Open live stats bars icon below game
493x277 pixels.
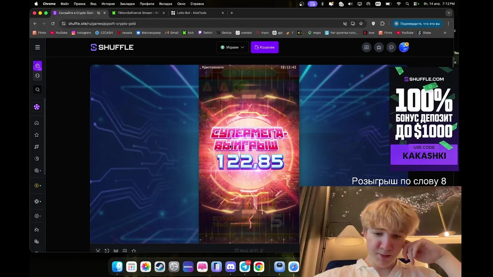[x=116, y=251]
